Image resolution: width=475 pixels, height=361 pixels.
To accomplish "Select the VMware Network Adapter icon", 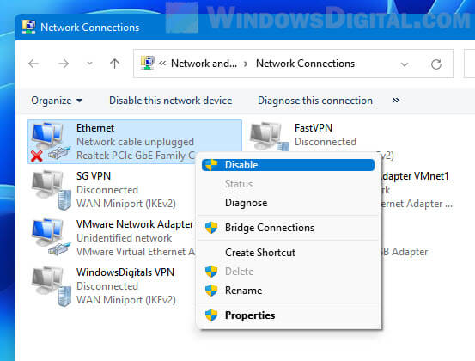I will coord(51,237).
